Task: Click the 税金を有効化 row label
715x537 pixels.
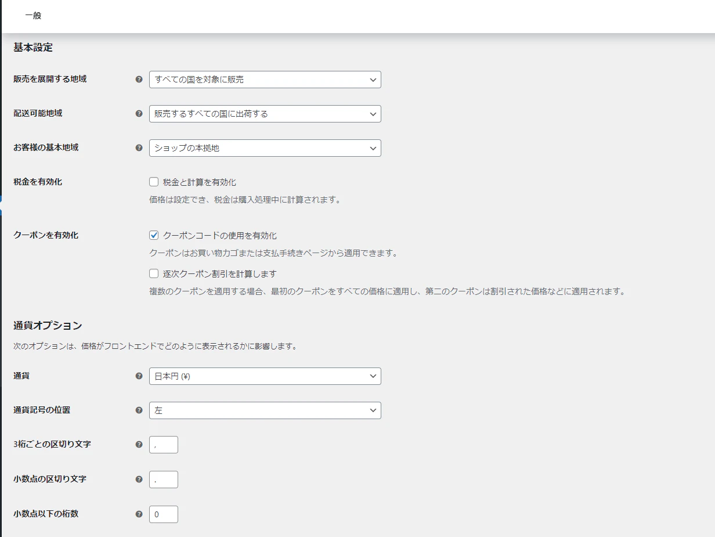Action: 38,182
